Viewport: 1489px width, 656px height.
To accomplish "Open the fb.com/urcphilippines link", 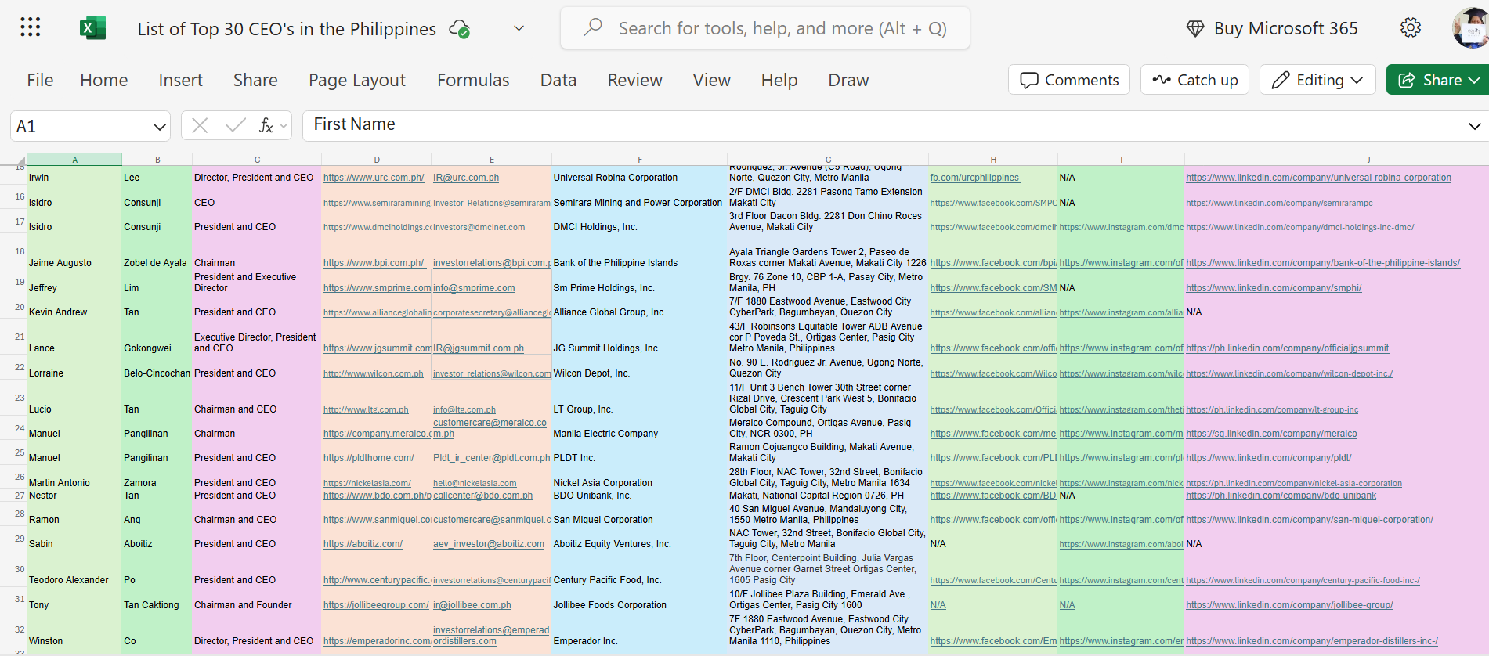I will (974, 178).
